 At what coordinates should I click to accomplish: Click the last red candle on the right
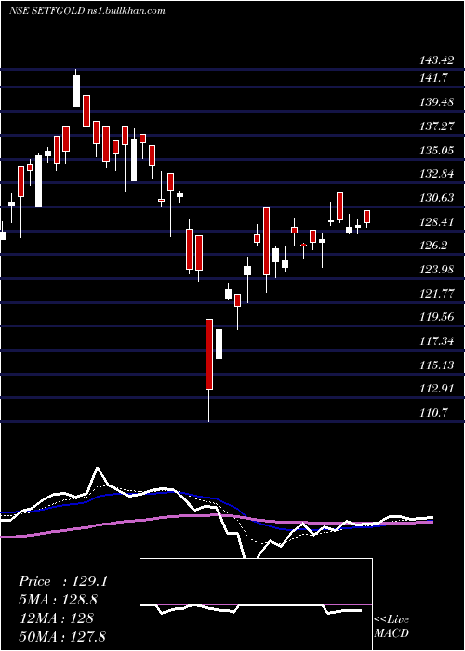366,218
